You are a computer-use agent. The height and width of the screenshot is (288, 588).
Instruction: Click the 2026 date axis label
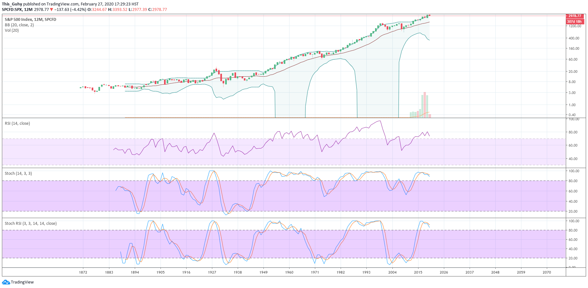(444, 272)
